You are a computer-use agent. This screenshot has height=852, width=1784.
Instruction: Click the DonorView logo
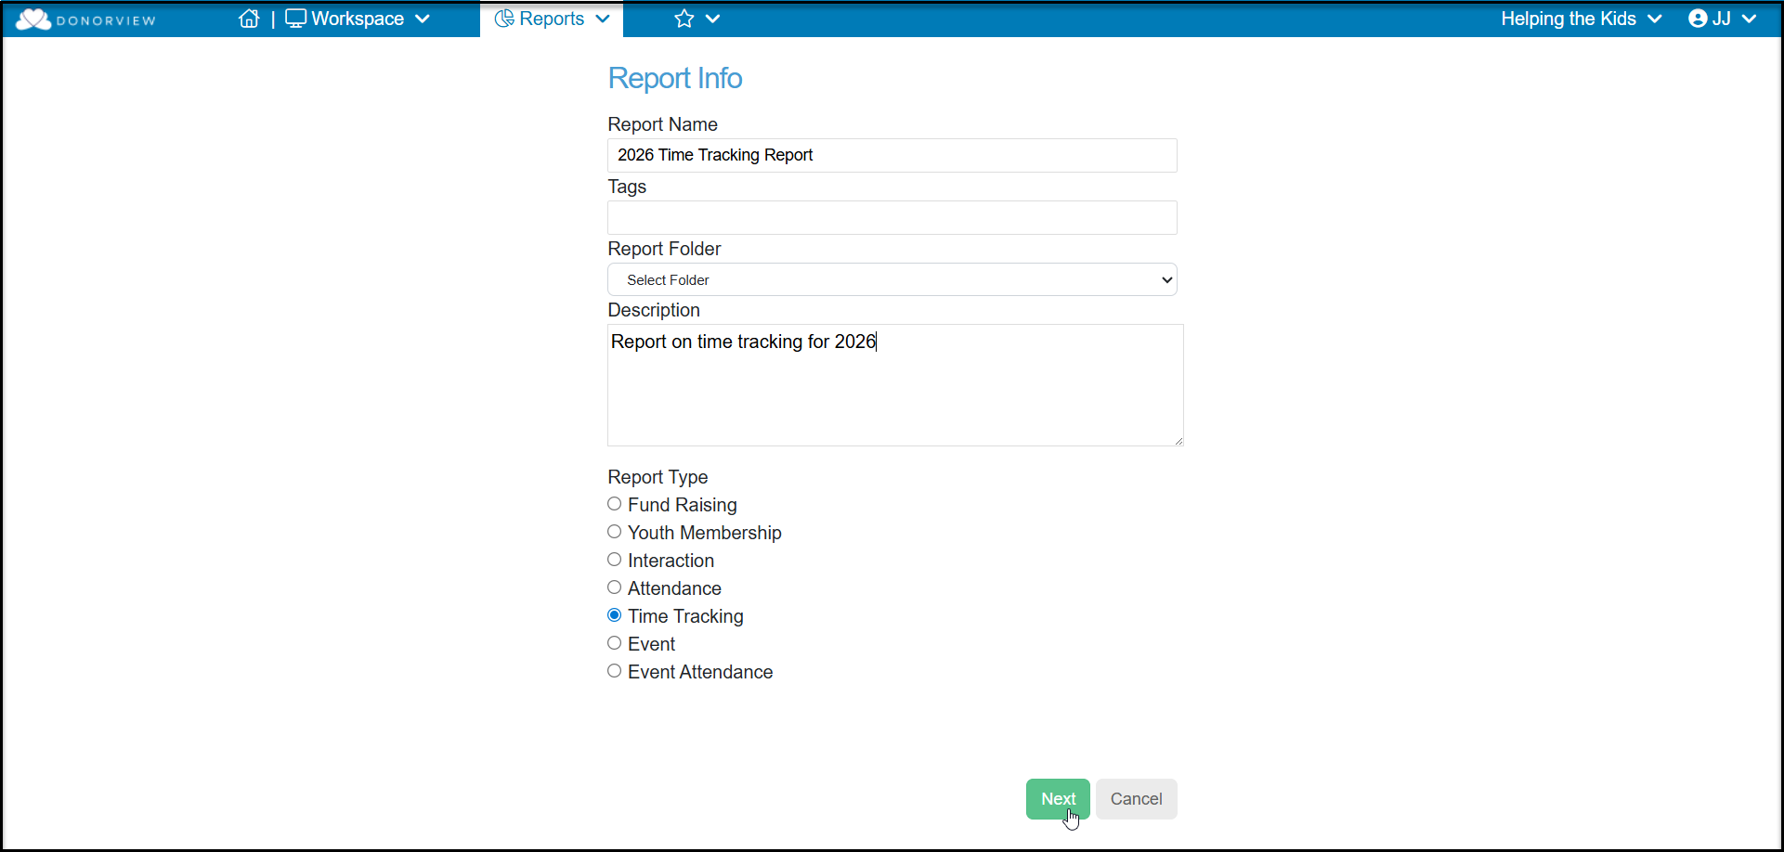point(86,19)
